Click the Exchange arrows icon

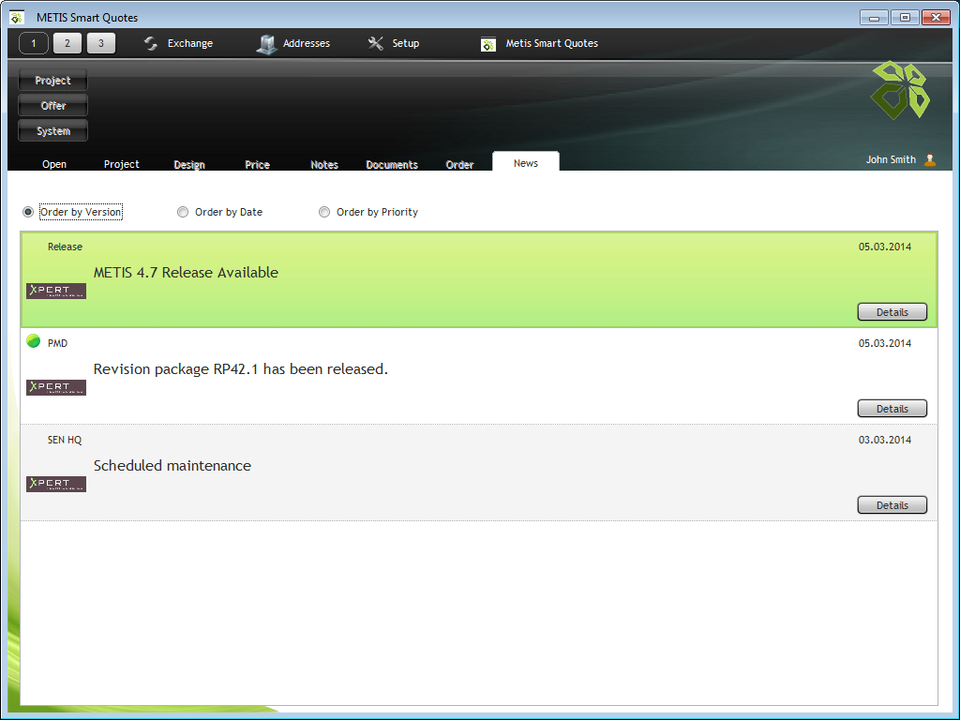tap(151, 43)
